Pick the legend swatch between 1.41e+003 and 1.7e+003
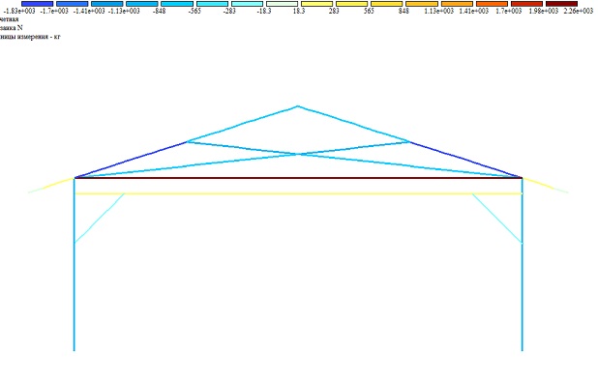Viewport: 598px width, 385px height. click(x=492, y=4)
